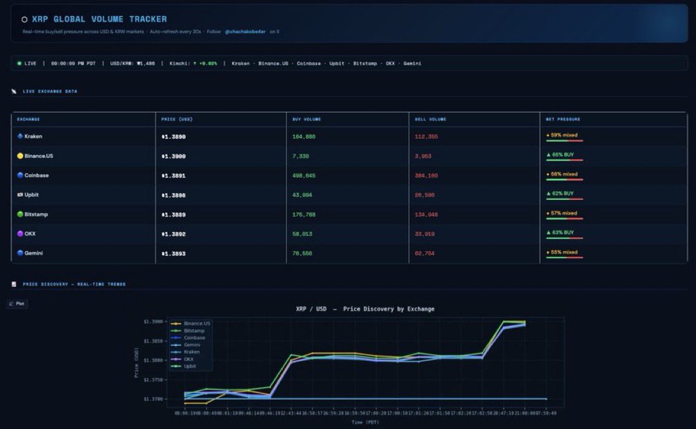This screenshot has width=696, height=429.
Task: Click the chart icon beside Price Discovery heading
Action: [x=14, y=284]
